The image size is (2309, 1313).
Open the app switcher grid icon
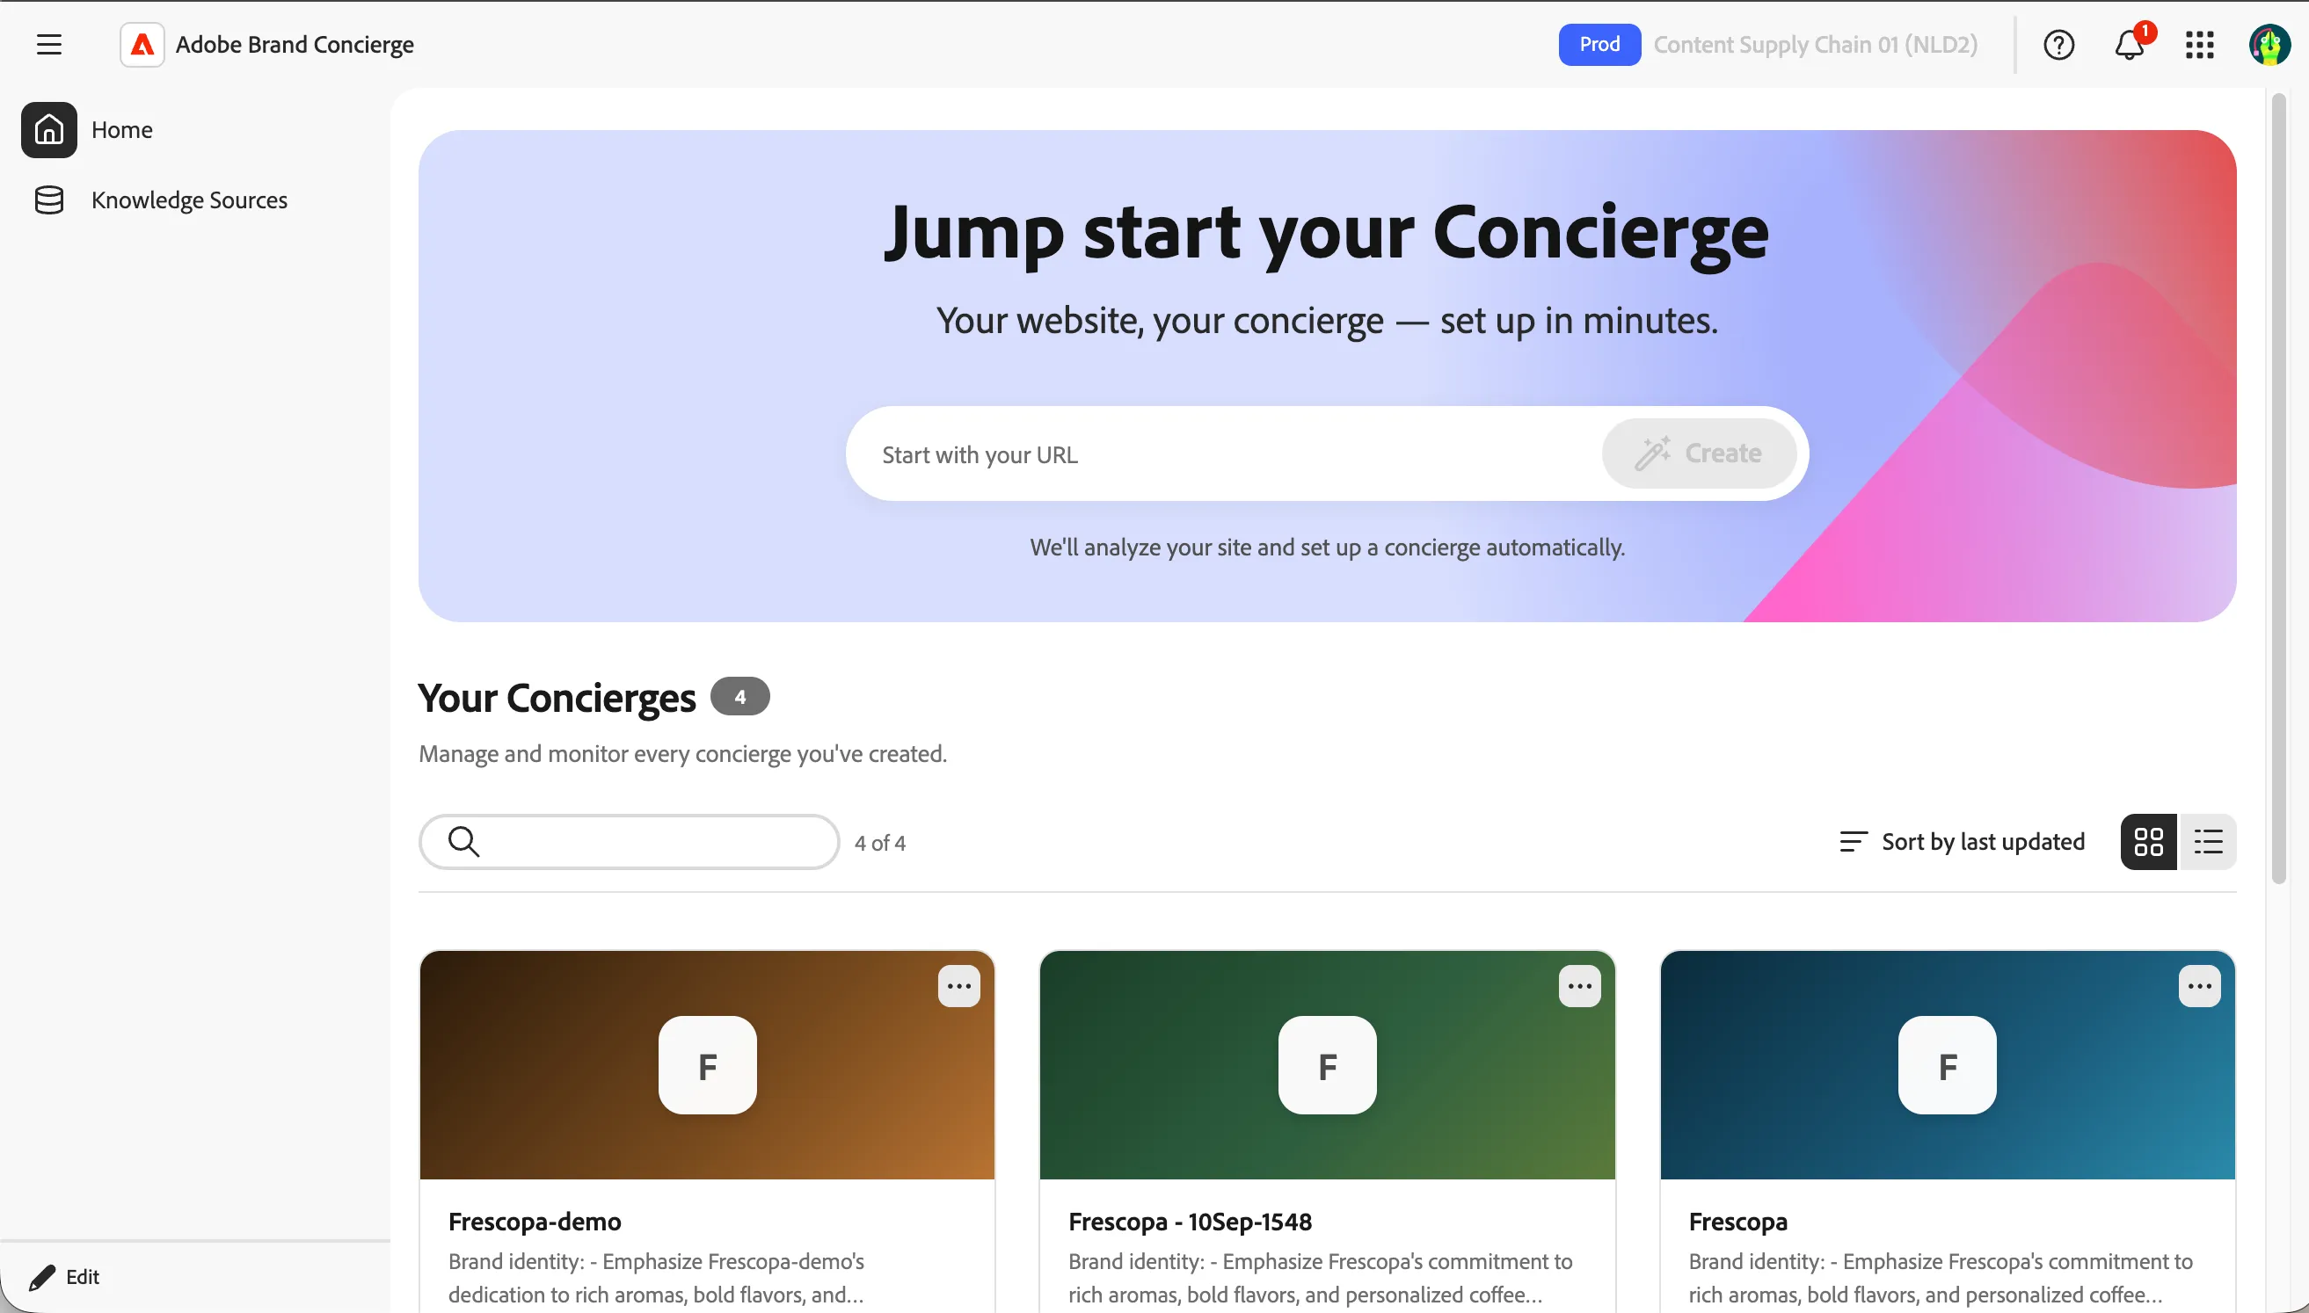tap(2200, 44)
